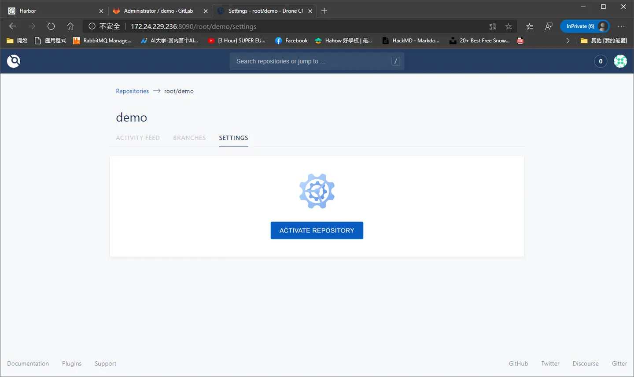Viewport: 634px width, 377px height.
Task: Click the Activate Repository button
Action: [317, 230]
